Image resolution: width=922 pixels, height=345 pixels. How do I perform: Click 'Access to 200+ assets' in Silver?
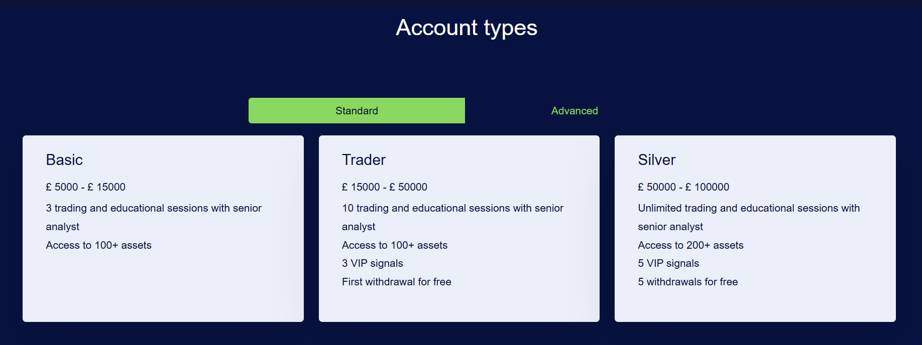coord(690,245)
